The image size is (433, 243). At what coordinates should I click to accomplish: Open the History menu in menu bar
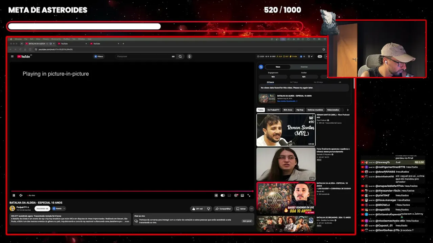click(46, 39)
